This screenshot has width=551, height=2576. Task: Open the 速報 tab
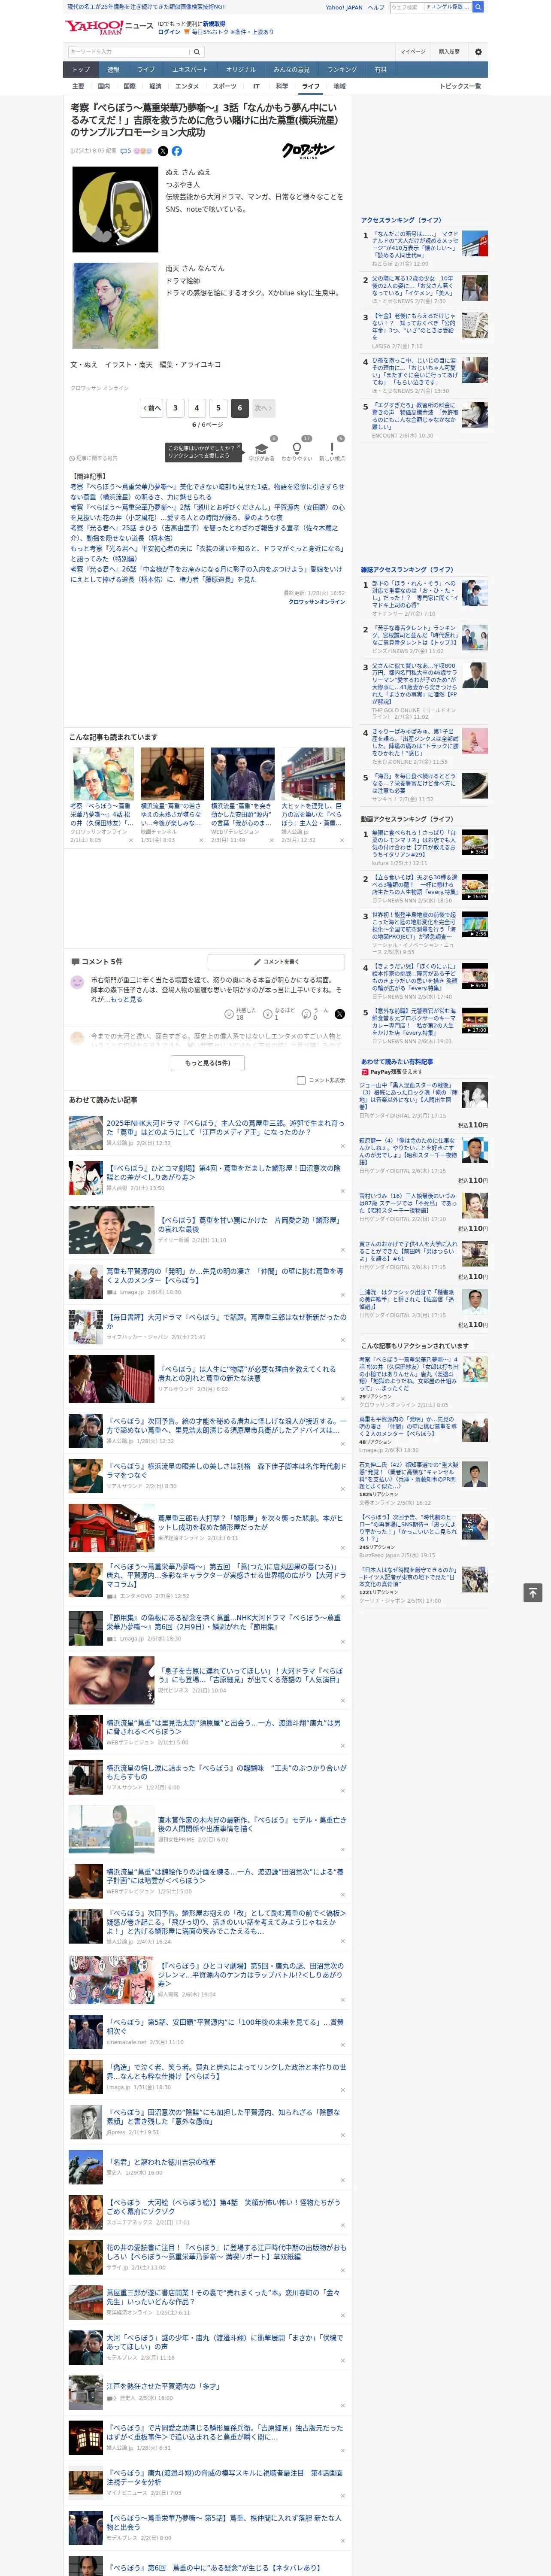pos(113,69)
